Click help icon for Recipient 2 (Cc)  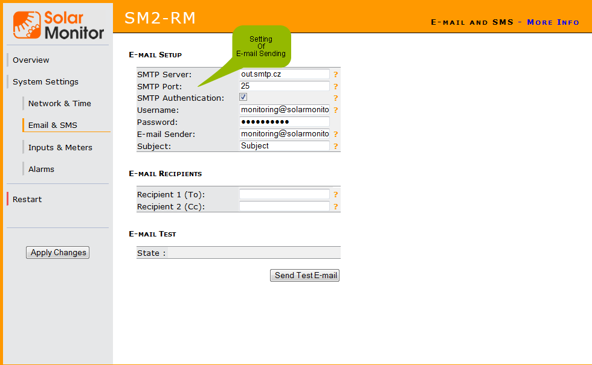coord(335,207)
